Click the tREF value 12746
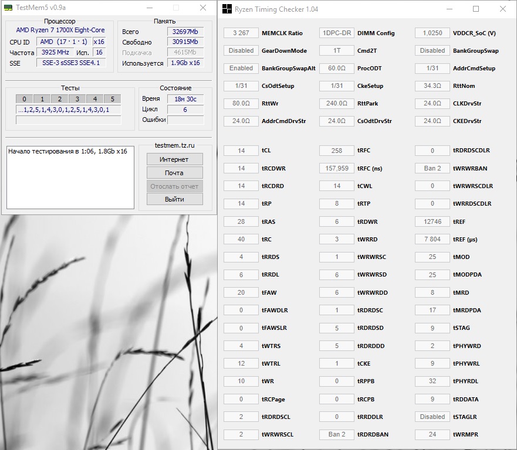The width and height of the screenshot is (517, 450). (432, 221)
